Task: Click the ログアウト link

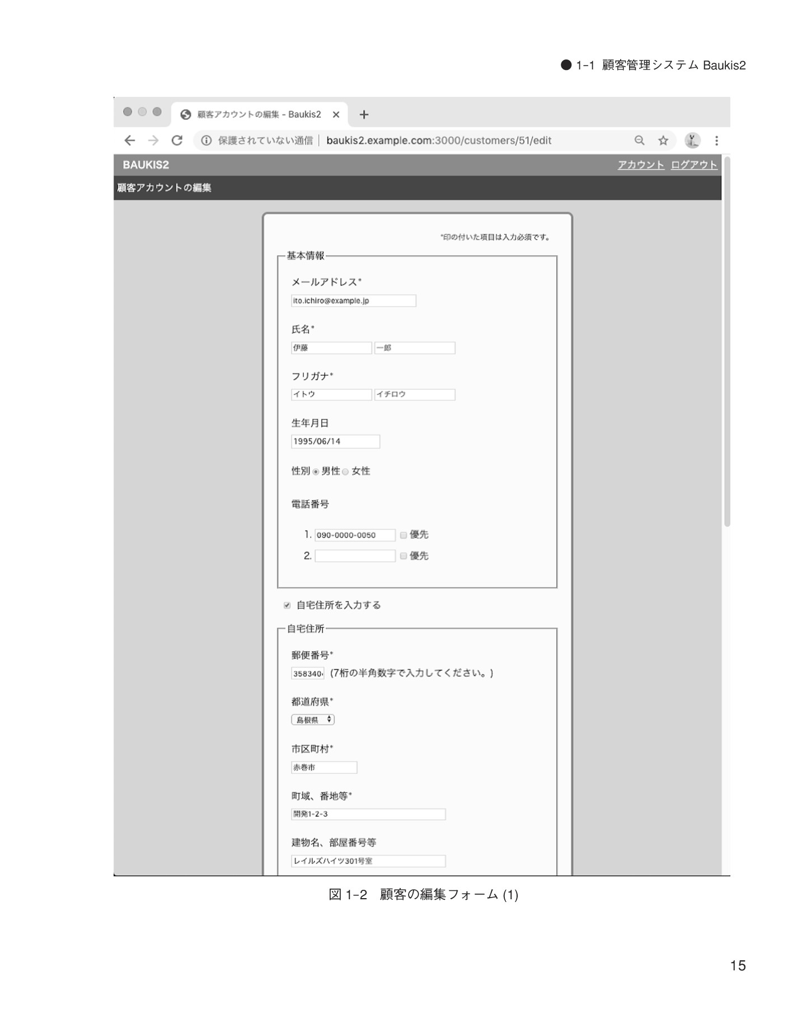Action: pos(694,165)
